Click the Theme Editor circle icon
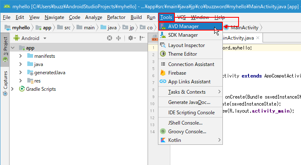 [163, 54]
